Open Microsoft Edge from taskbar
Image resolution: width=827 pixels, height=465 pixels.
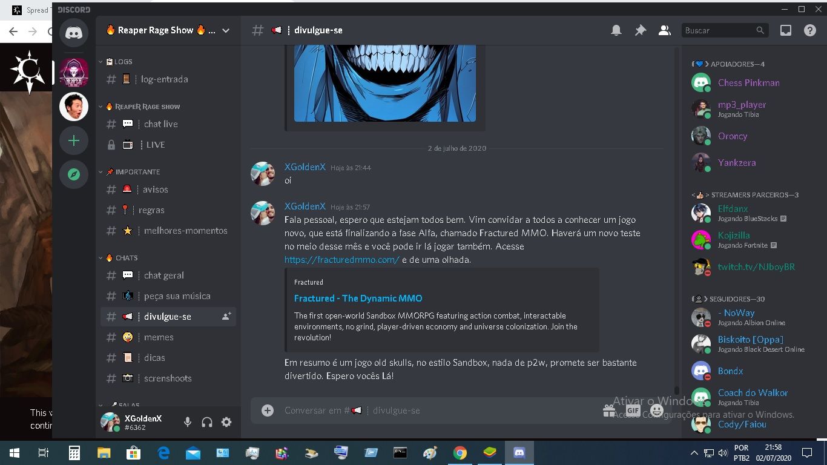point(163,453)
